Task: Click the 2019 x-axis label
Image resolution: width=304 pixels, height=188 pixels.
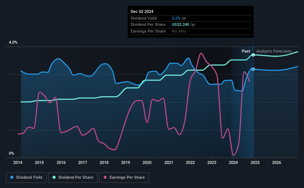Action: pyautogui.click(x=126, y=162)
